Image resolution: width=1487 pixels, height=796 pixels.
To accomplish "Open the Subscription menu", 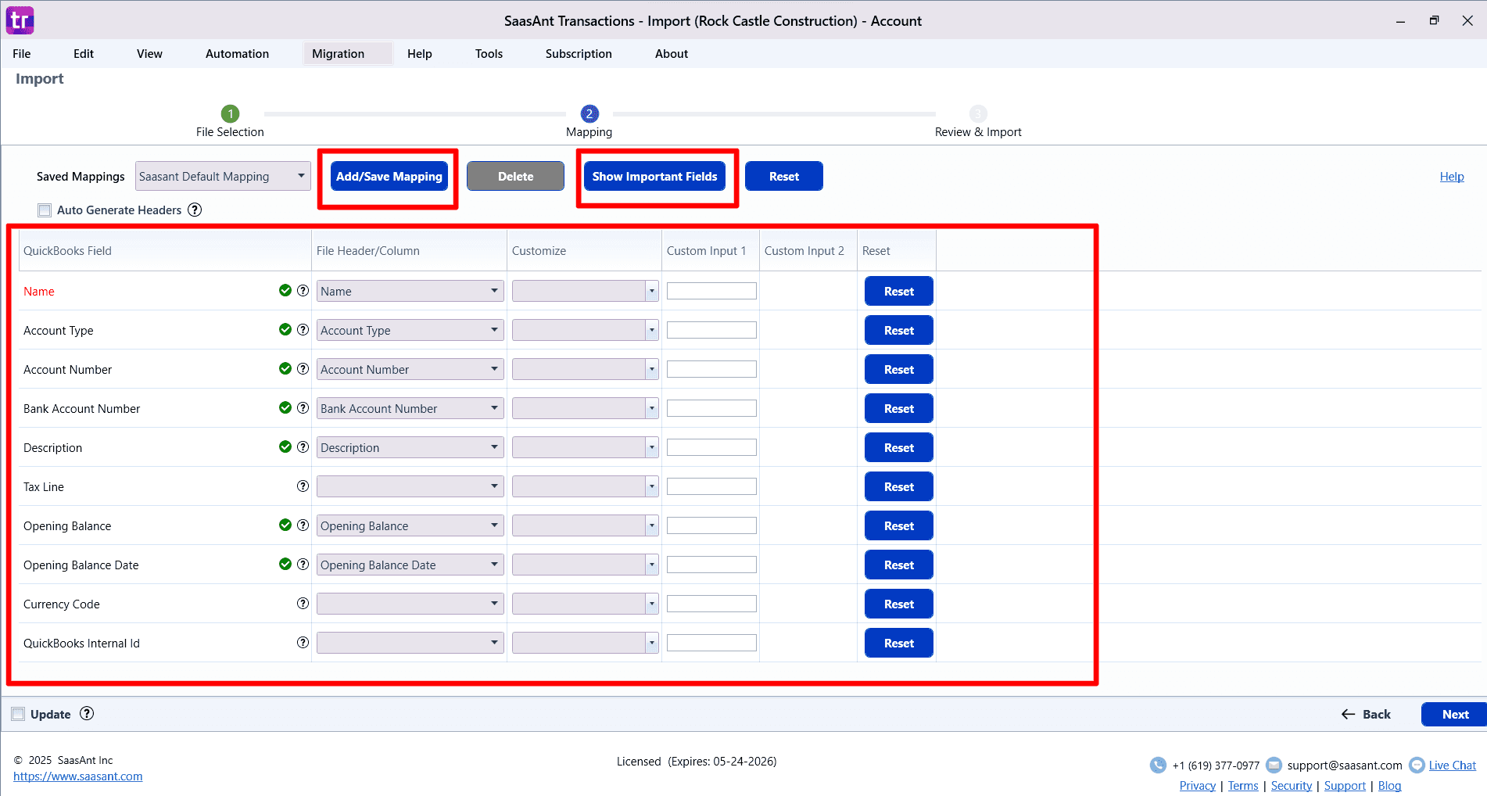I will (579, 54).
